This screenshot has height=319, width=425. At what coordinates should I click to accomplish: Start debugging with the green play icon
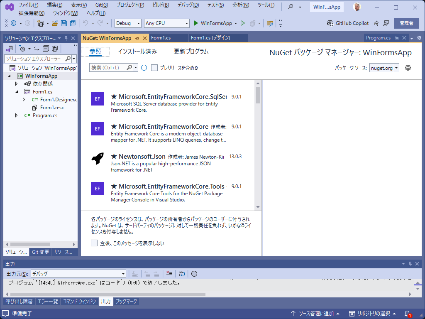point(196,23)
